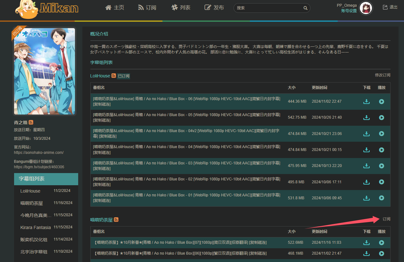Select the 444.36 MB size cell

(x=297, y=101)
